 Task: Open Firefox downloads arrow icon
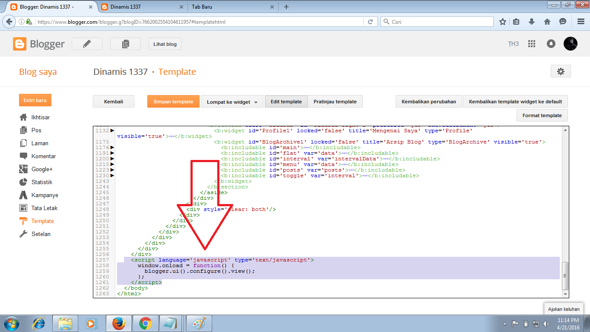(532, 21)
